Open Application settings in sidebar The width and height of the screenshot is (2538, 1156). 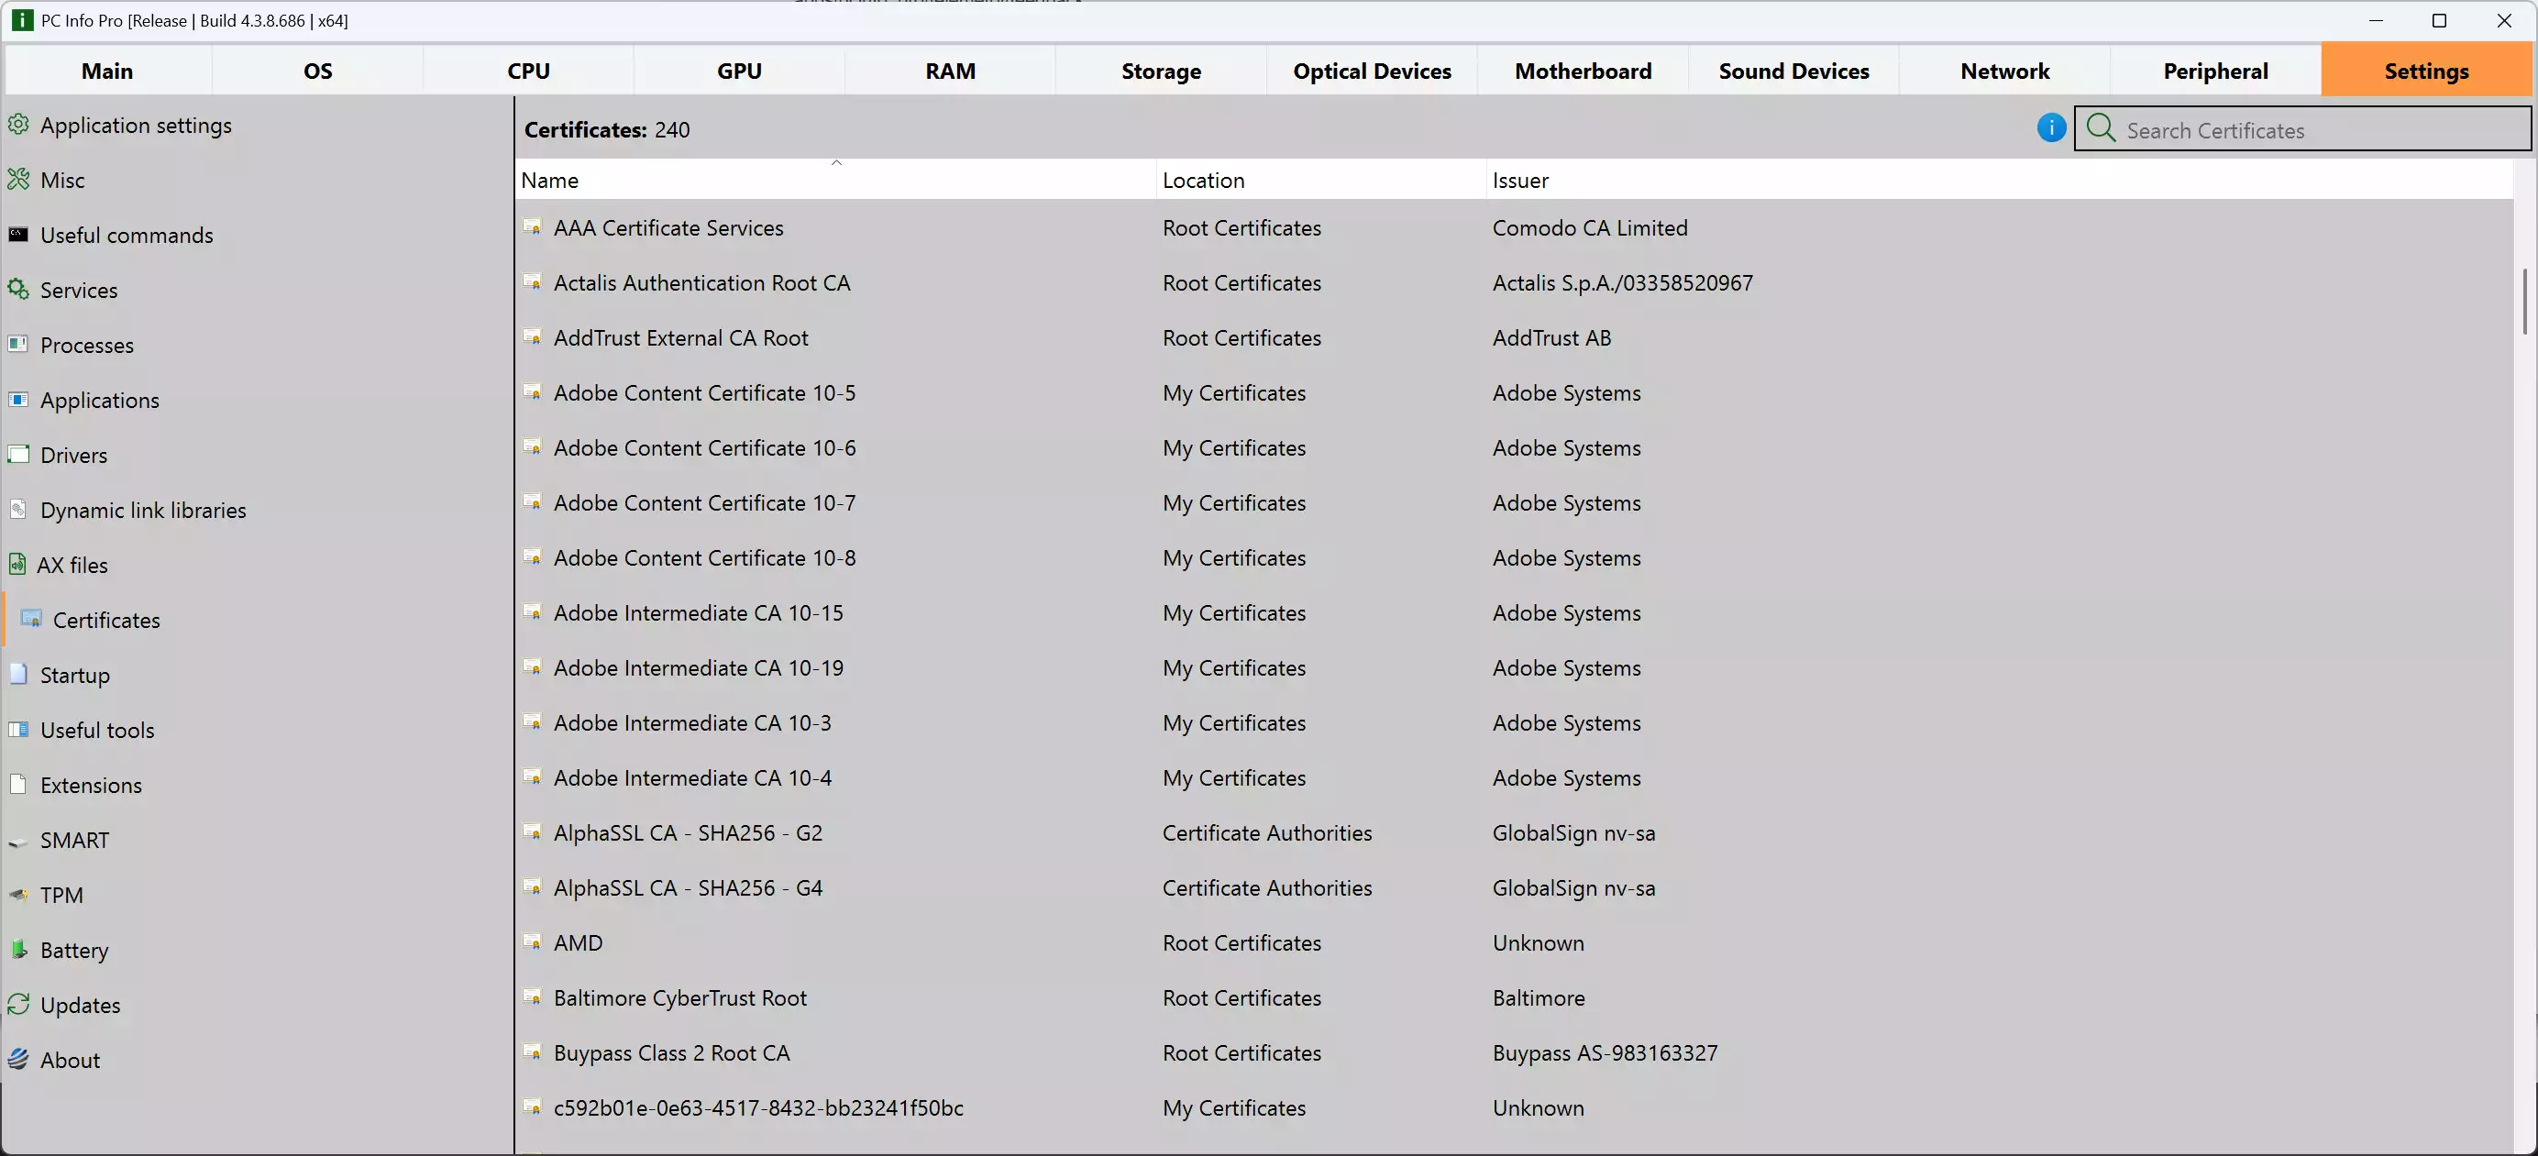136,125
